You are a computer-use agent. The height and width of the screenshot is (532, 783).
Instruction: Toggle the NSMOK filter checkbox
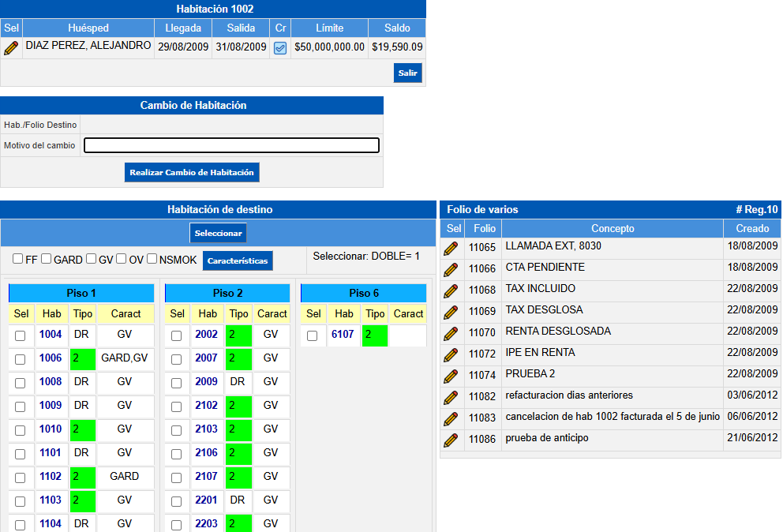coord(152,259)
